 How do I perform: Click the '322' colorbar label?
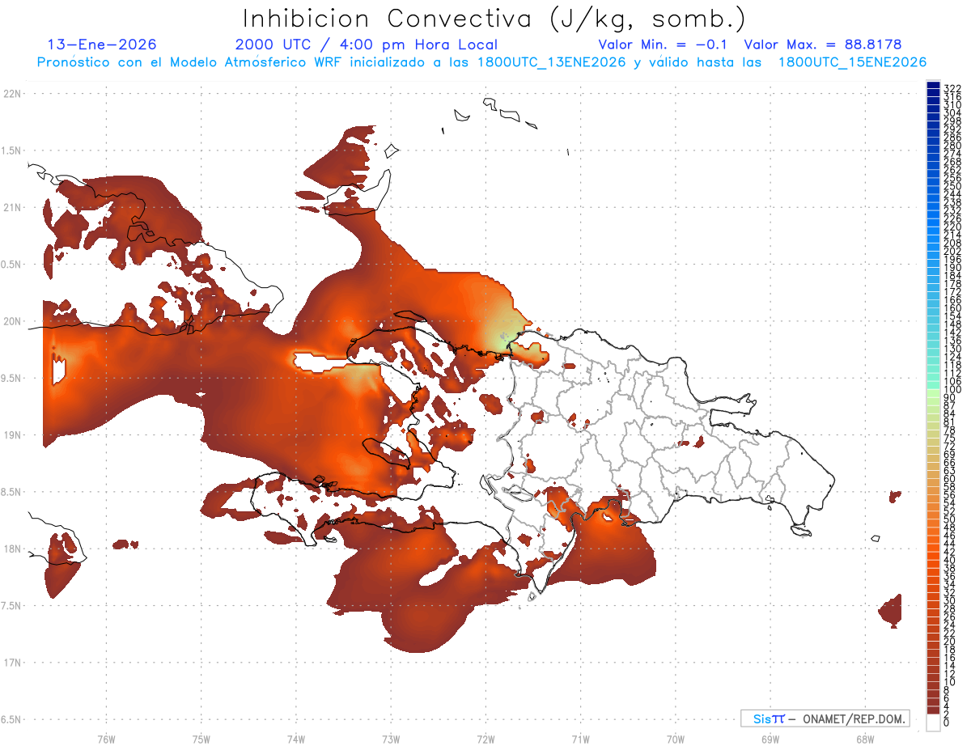point(952,88)
